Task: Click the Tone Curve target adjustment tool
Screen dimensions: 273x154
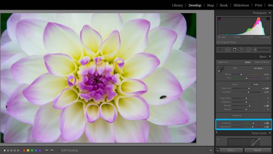Action: [218, 139]
